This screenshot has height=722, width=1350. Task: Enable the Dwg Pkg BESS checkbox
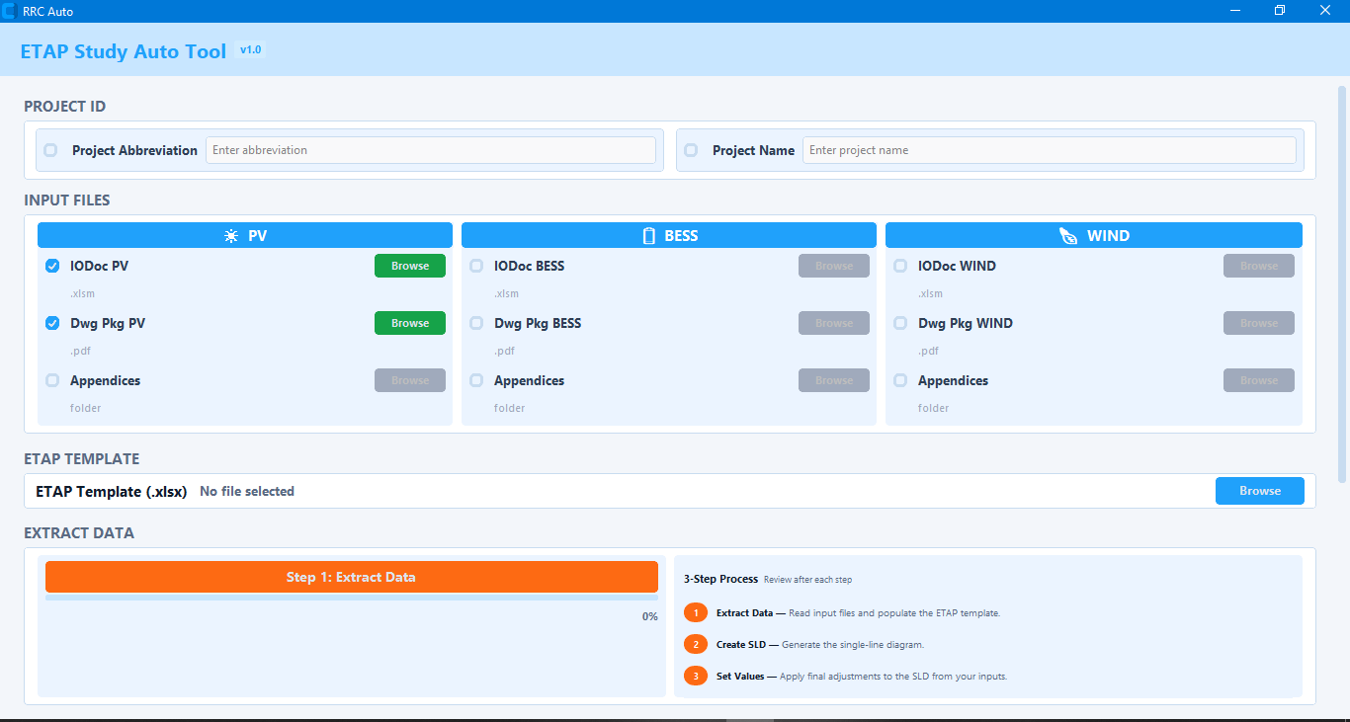[x=476, y=323]
